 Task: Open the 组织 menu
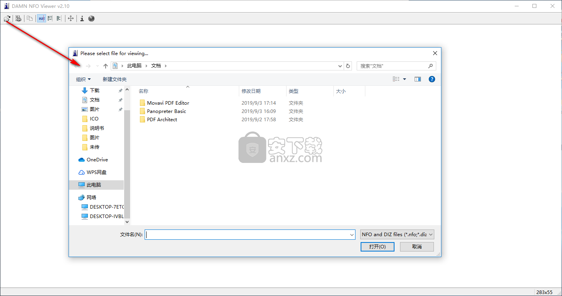click(84, 79)
